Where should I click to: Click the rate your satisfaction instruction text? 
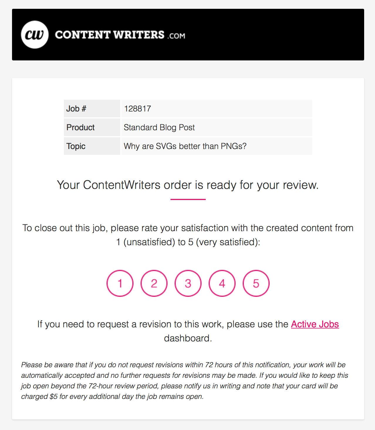coord(188,235)
